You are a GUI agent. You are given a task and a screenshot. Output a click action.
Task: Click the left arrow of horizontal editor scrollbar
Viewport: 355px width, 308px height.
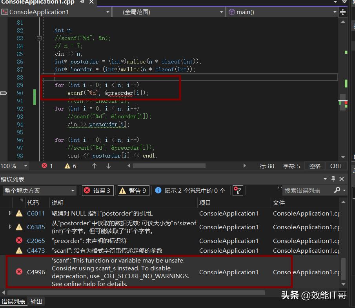coord(129,166)
